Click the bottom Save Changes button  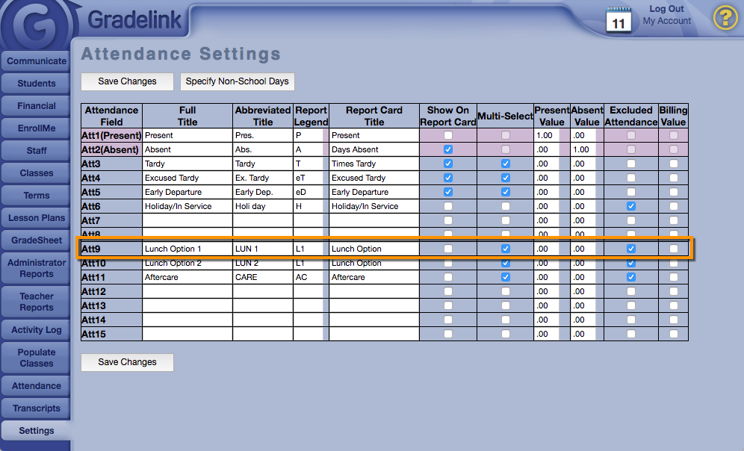point(127,362)
